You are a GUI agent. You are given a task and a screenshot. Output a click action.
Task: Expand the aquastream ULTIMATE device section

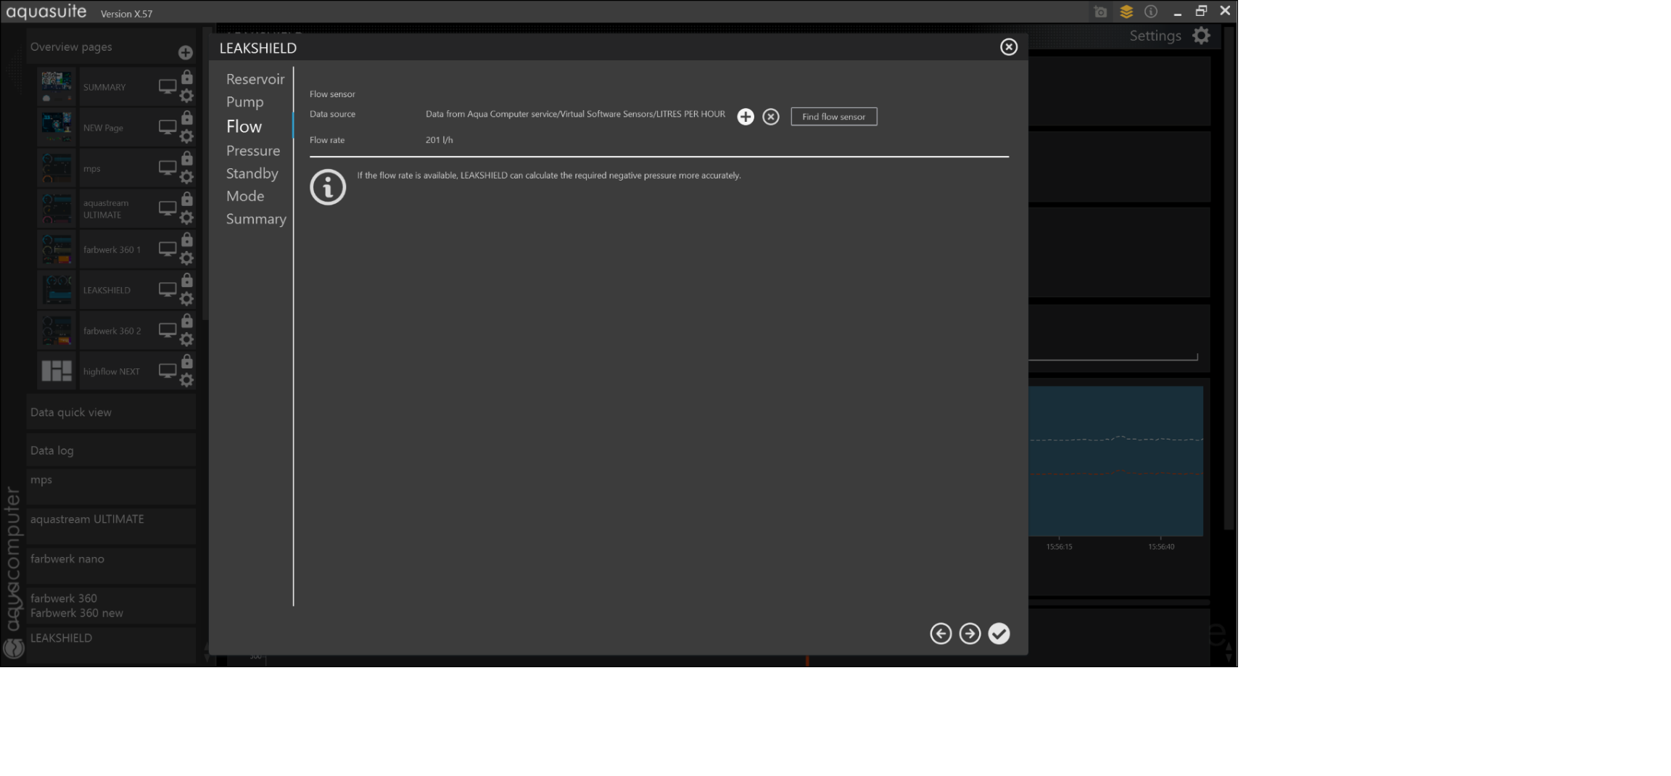111,526
